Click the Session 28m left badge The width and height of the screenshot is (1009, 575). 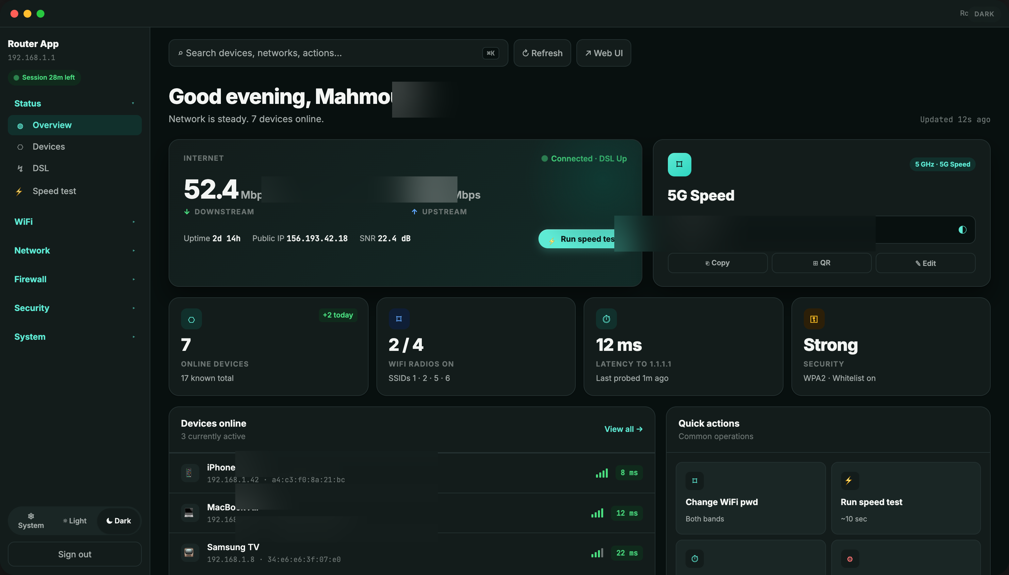44,78
